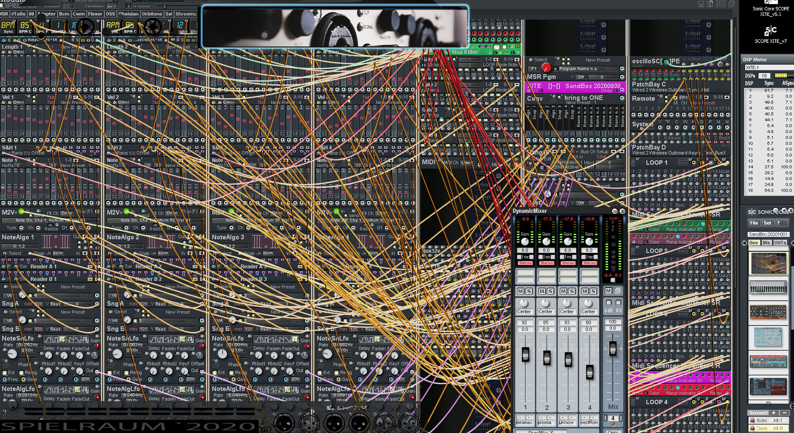Open the XITE-1 selector in DSP Meter

769,67
